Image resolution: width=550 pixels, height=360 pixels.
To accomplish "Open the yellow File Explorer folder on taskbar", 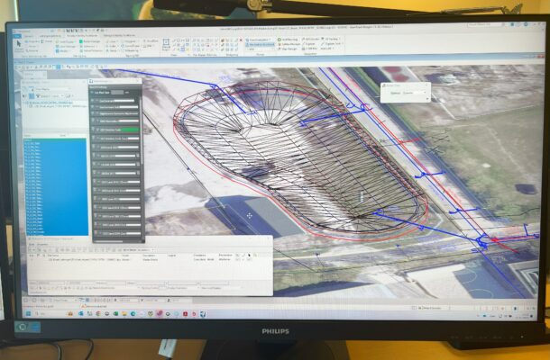I will click(124, 314).
